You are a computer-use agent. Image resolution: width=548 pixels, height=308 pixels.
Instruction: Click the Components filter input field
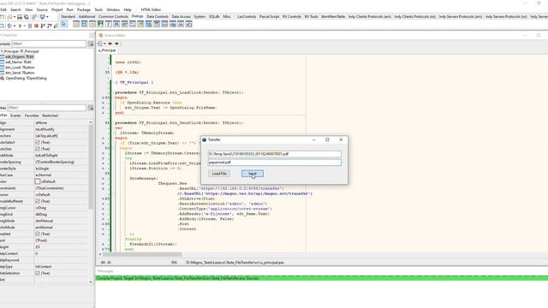coord(49,44)
